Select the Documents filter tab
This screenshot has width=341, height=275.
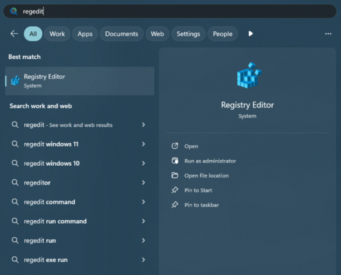tap(121, 34)
